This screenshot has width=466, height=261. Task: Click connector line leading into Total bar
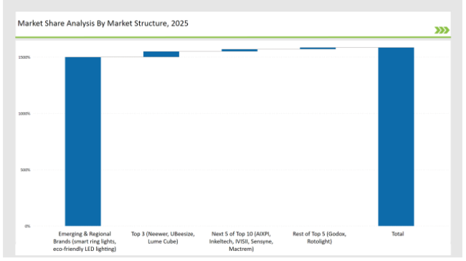357,47
